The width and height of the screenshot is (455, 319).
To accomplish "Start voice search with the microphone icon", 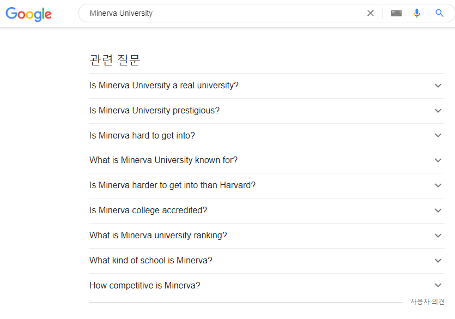I will (x=417, y=13).
